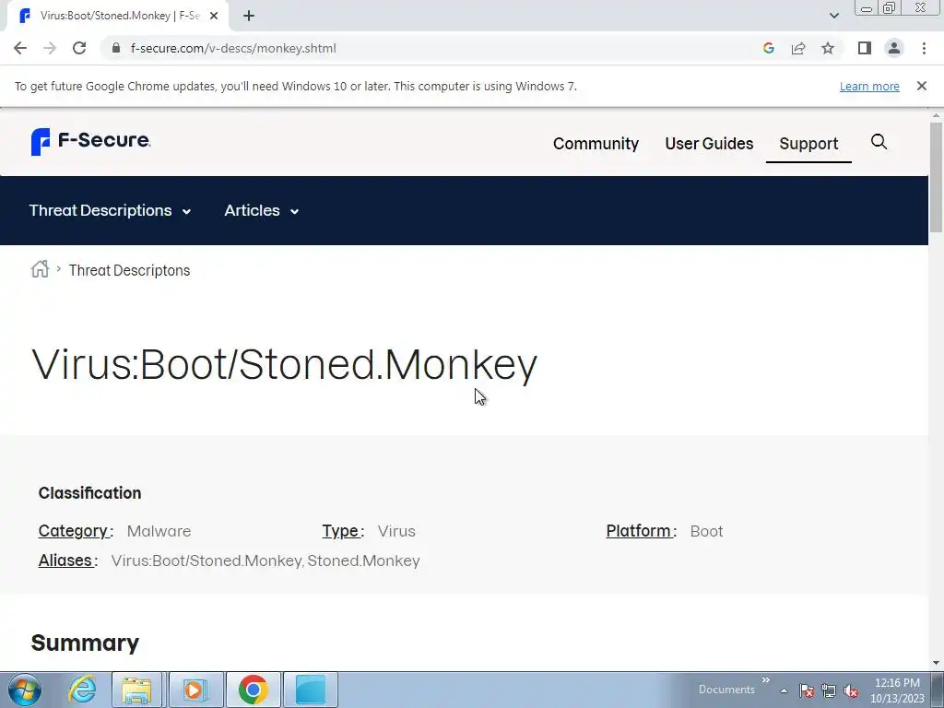
Task: Click the Summary heading
Action: tap(85, 643)
